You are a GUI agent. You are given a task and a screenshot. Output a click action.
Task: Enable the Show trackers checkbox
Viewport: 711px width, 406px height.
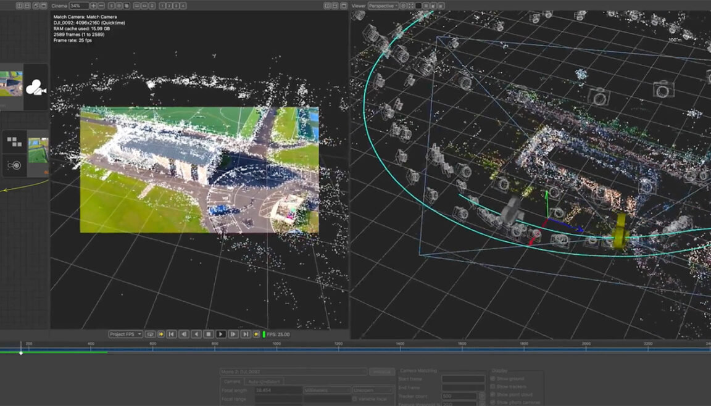coord(493,386)
